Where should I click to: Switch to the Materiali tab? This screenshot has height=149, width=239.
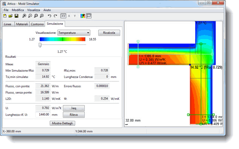click(x=22, y=24)
